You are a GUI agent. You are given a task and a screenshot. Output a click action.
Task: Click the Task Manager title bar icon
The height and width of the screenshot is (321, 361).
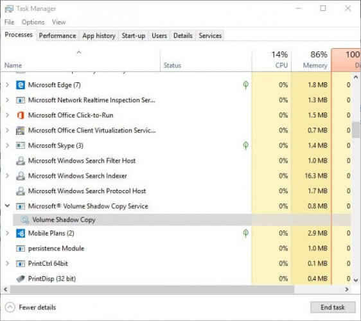[x=9, y=9]
